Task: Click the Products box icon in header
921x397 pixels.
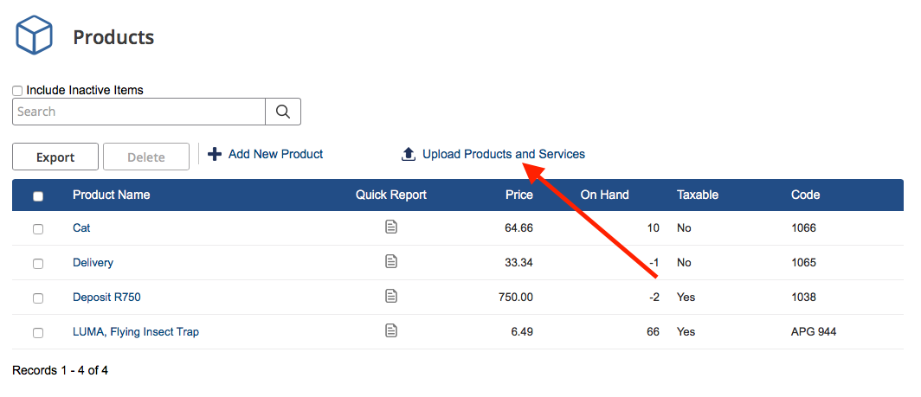Action: coord(35,36)
